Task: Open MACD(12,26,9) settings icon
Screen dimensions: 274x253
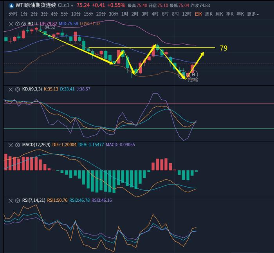Action: 17,145
